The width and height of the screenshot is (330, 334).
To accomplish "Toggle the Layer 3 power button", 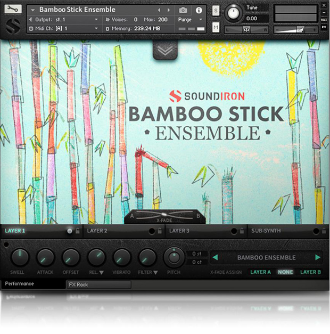I will (x=234, y=231).
